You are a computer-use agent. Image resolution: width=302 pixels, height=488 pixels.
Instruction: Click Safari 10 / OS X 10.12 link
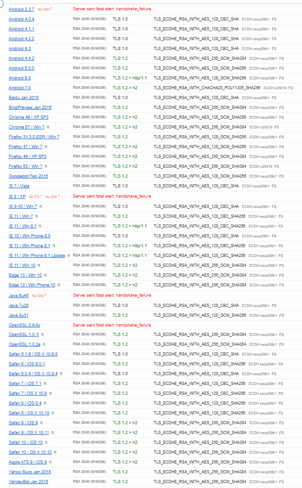30,452
